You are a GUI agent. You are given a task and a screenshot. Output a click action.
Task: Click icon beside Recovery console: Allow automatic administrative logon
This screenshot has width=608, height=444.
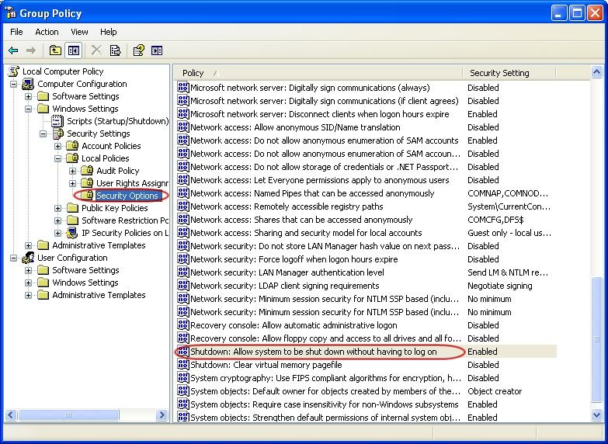point(183,325)
